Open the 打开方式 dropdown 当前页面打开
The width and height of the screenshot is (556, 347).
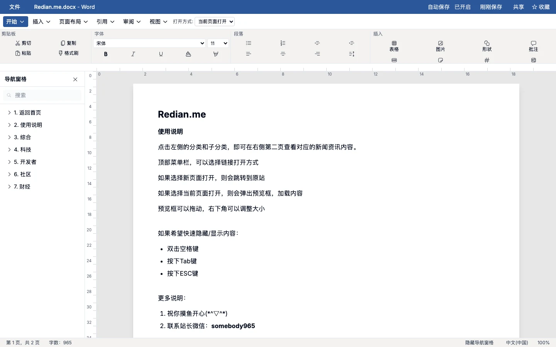(215, 22)
